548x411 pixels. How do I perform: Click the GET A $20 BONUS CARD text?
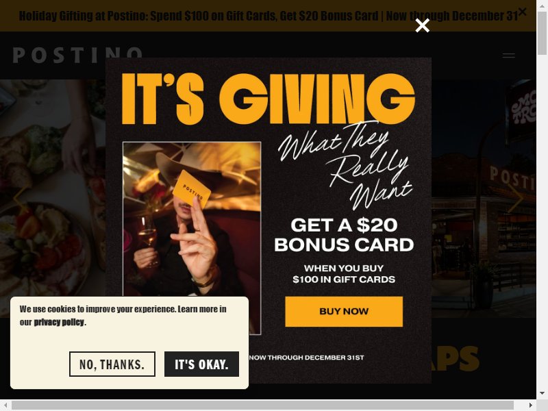[344, 235]
